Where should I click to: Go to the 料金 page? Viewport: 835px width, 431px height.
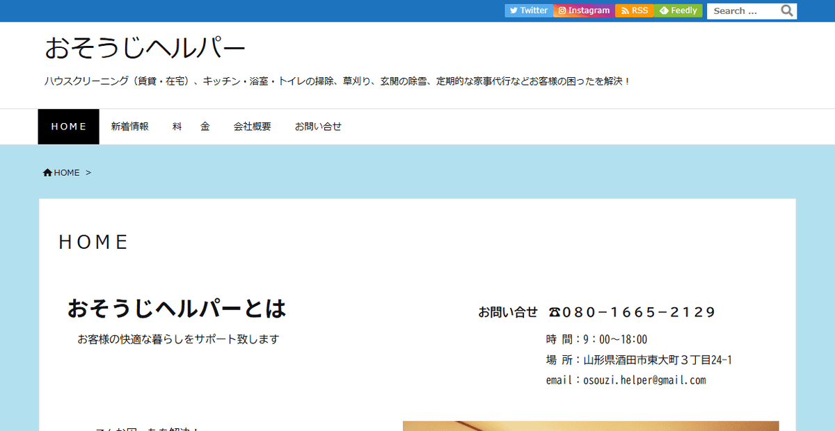[191, 127]
